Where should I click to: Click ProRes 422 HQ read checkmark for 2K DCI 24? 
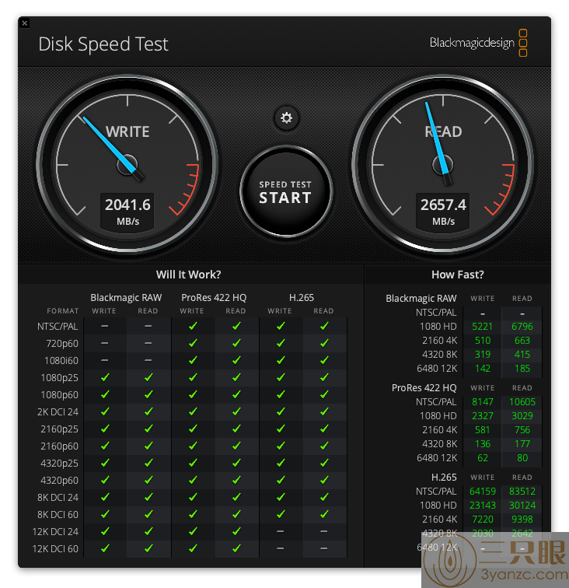click(236, 411)
